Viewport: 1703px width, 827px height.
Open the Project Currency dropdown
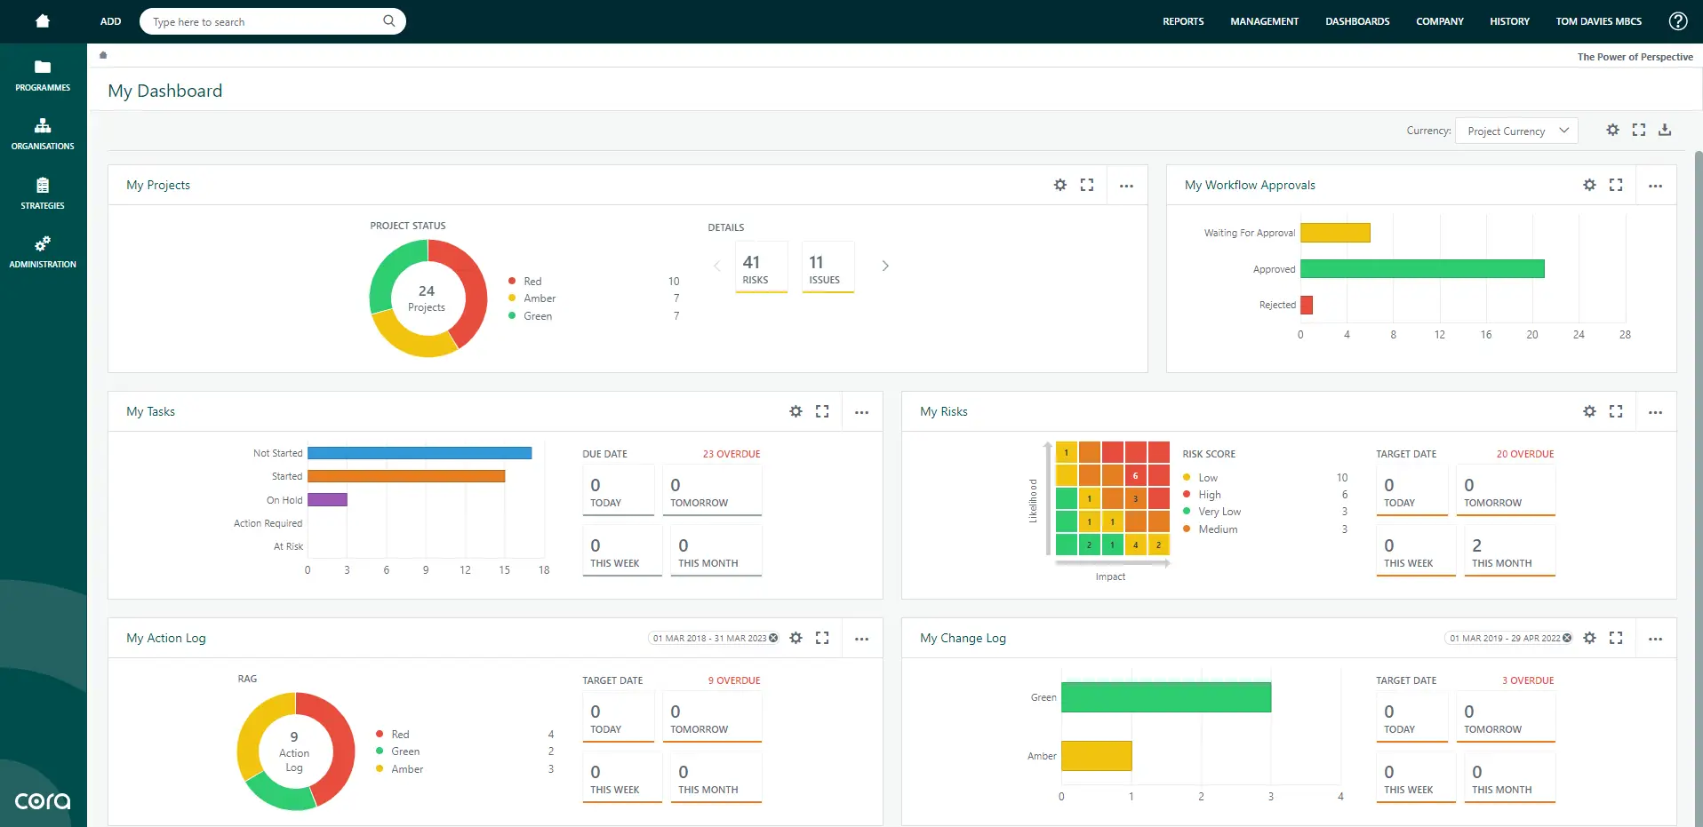1516,131
